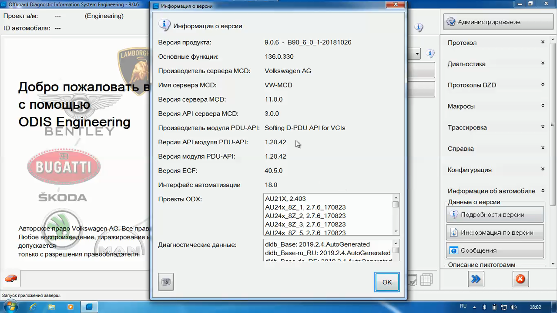Image resolution: width=557 pixels, height=313 pixels.
Task: Click the status text Запуск приложения заверш.
Action: click(31, 296)
